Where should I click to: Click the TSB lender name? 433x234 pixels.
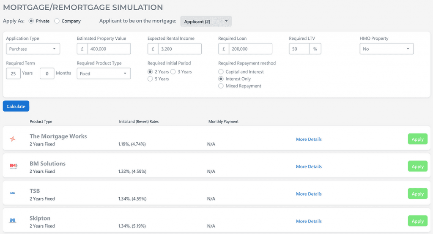click(x=35, y=191)
